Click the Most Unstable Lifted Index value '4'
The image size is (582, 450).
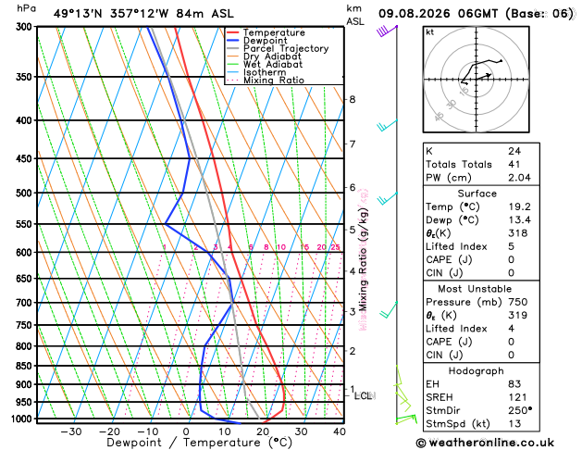pos(511,329)
